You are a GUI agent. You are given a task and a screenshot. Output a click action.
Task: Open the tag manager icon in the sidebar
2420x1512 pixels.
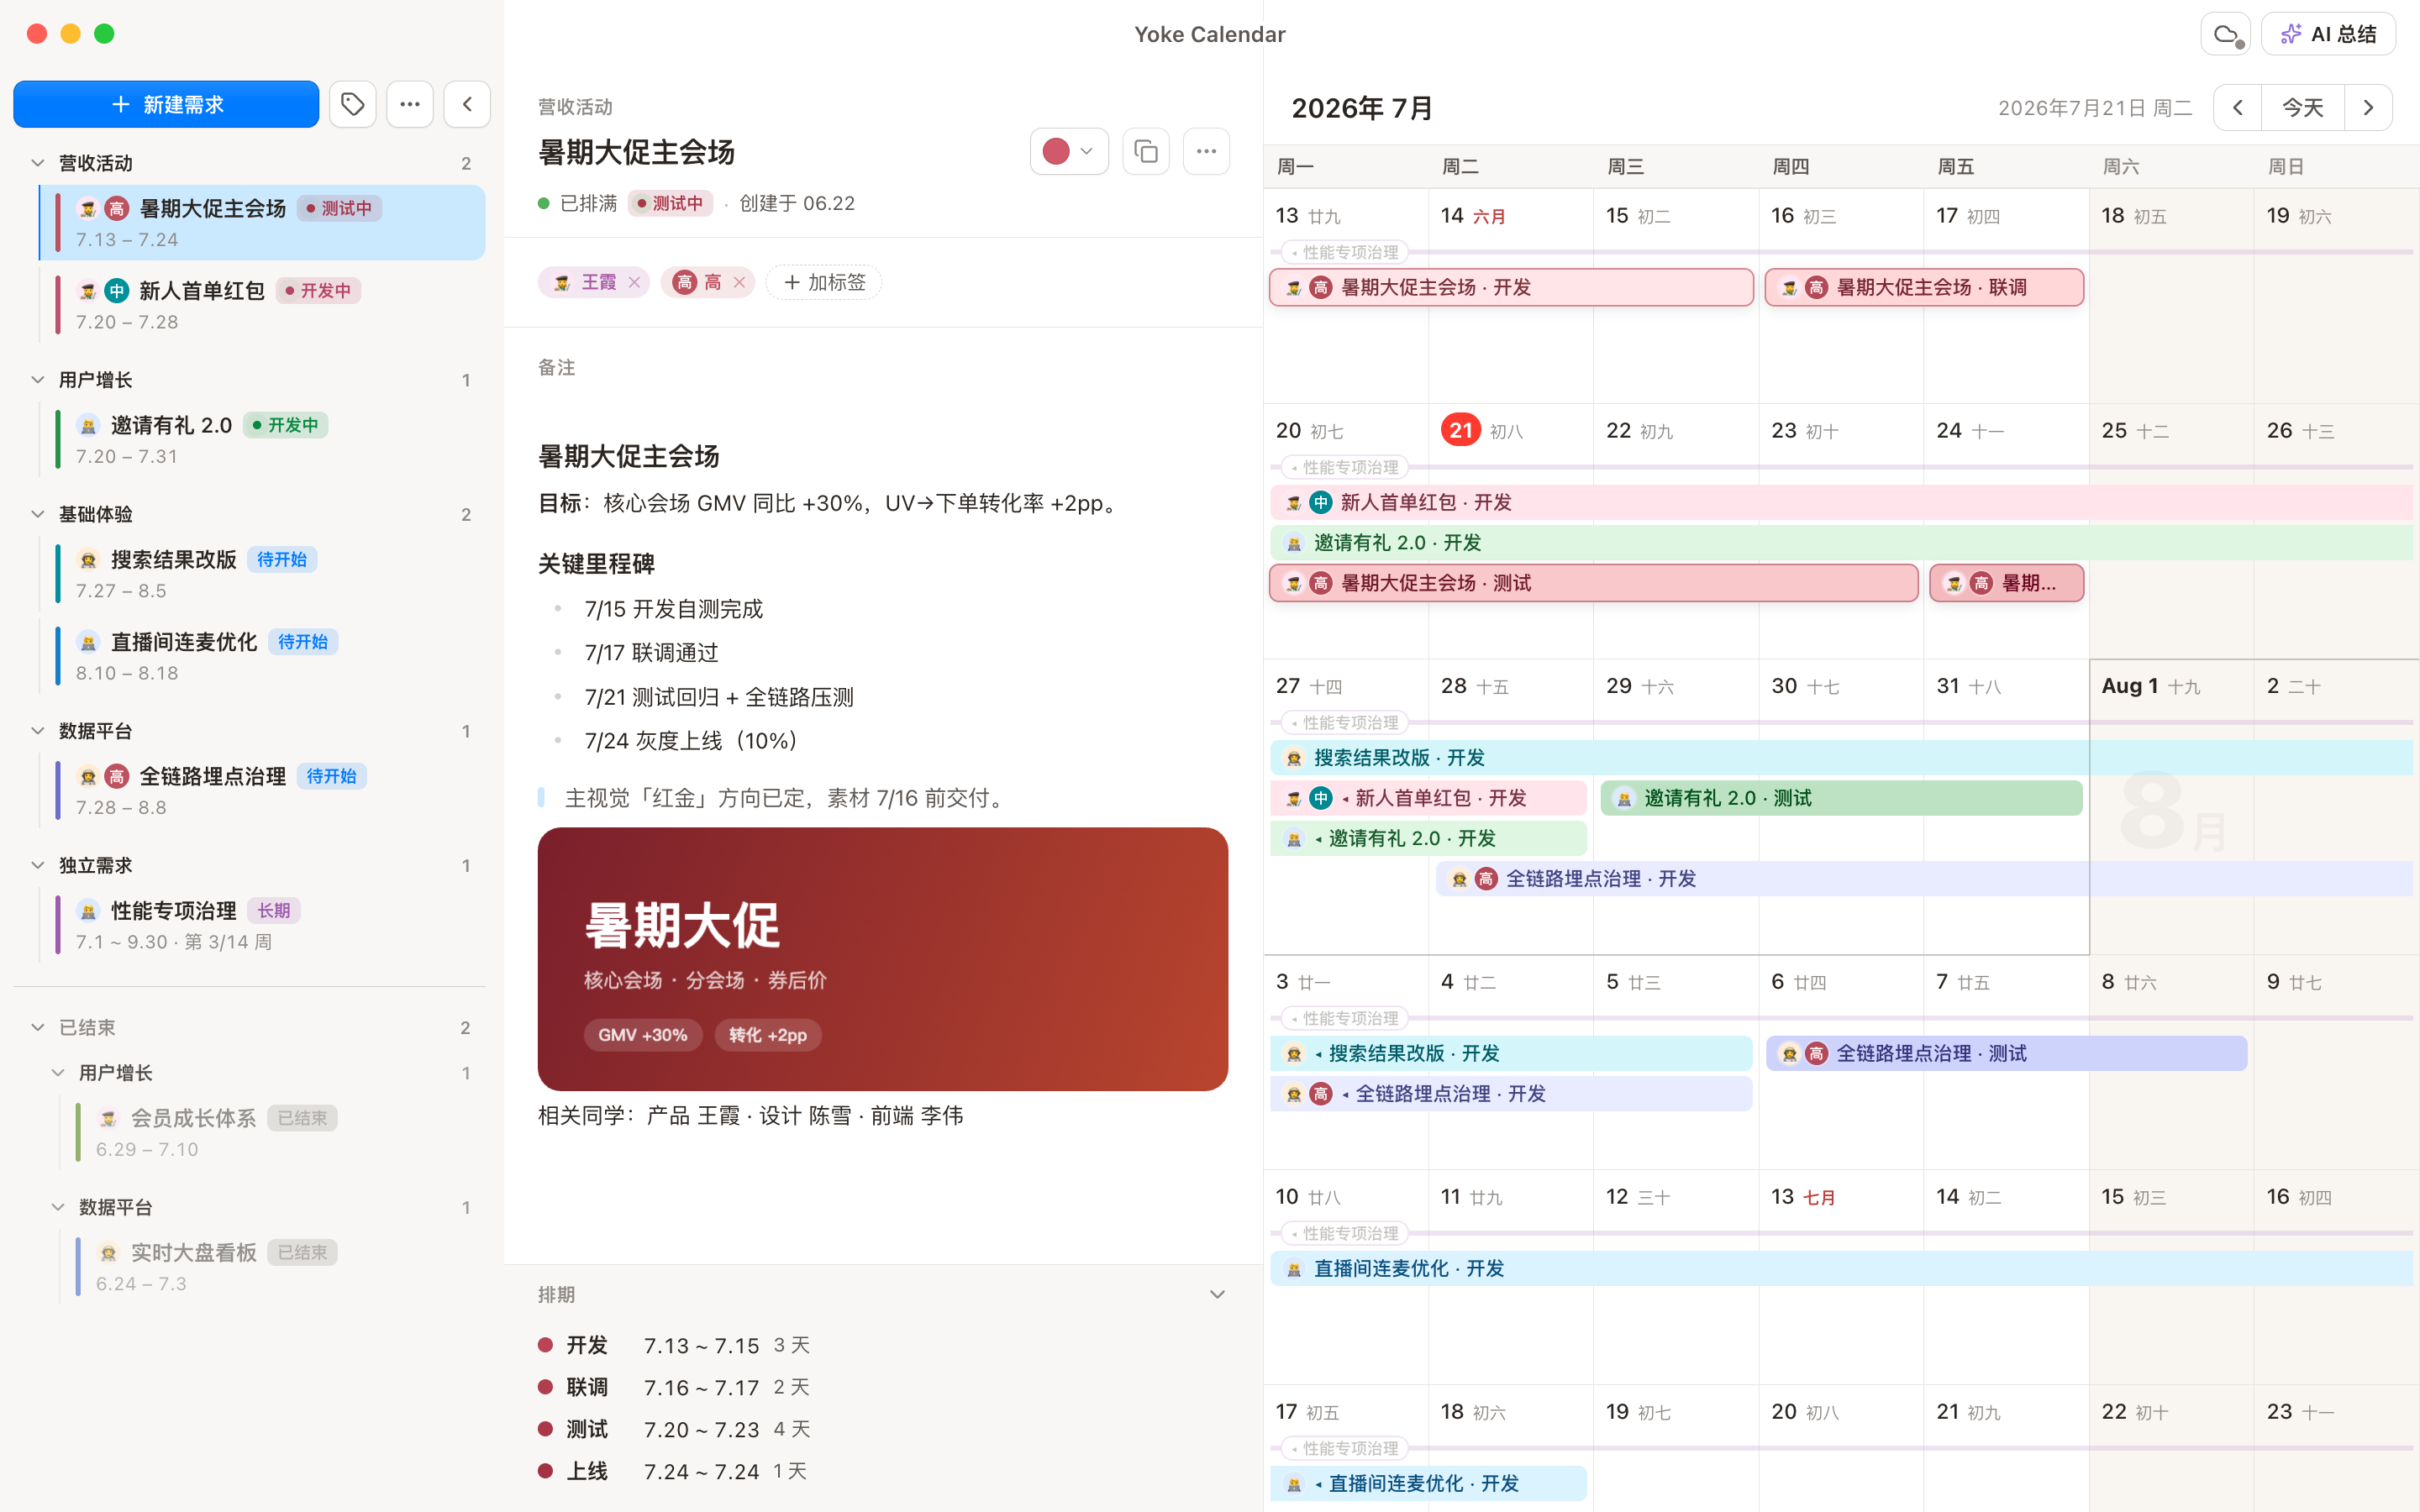(x=352, y=104)
